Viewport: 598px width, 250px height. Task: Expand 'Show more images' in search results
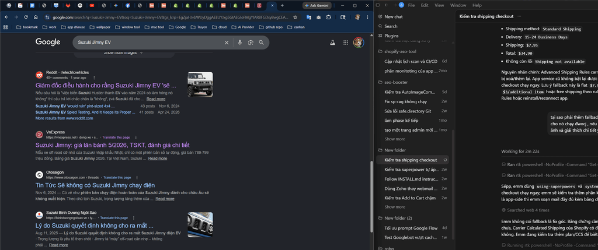click(124, 53)
